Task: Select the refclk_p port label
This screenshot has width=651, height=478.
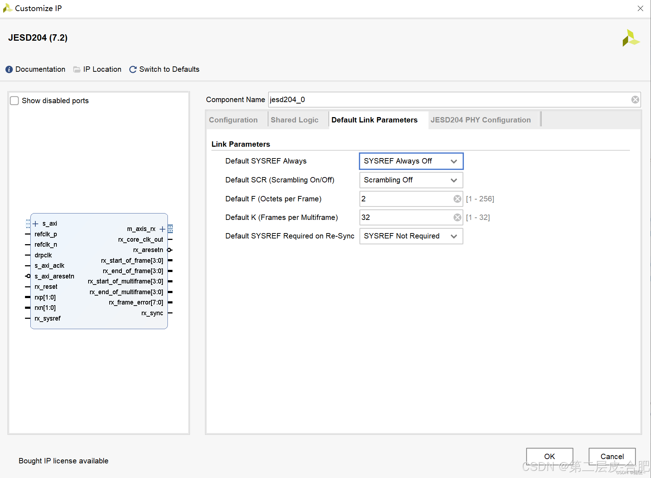Action: coord(46,234)
